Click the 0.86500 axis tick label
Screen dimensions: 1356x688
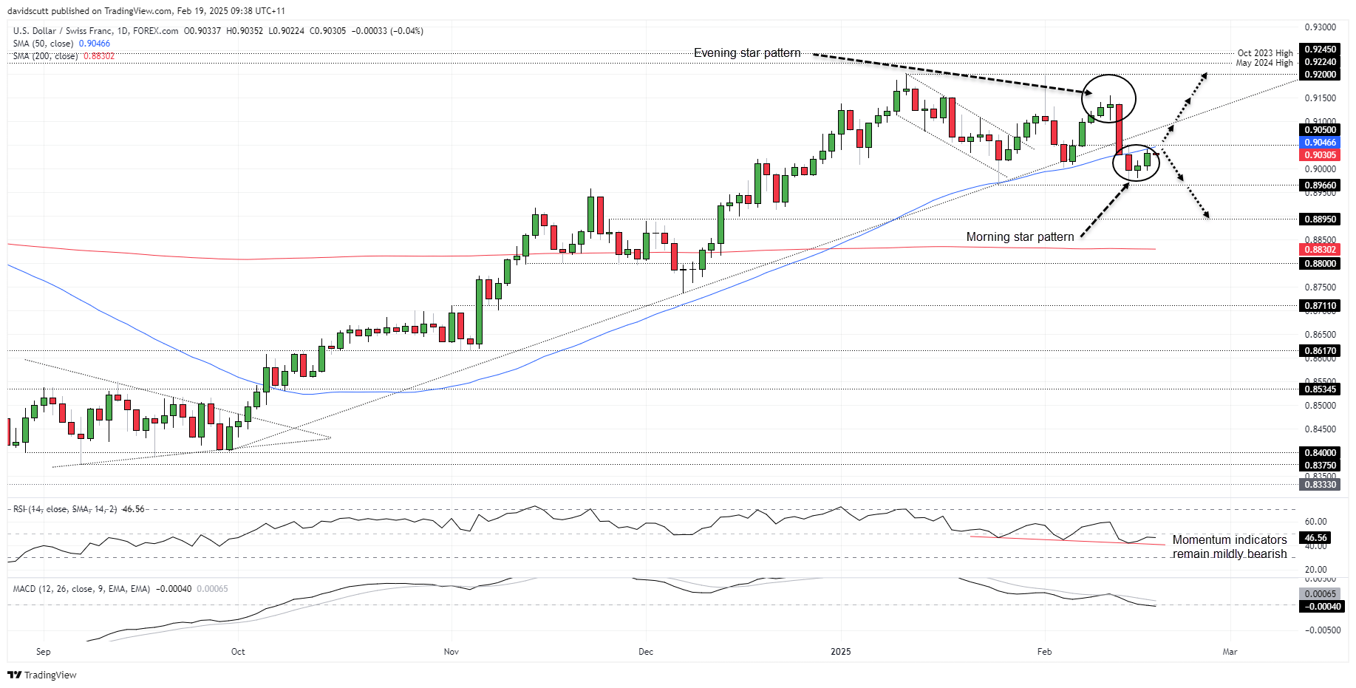point(1321,335)
